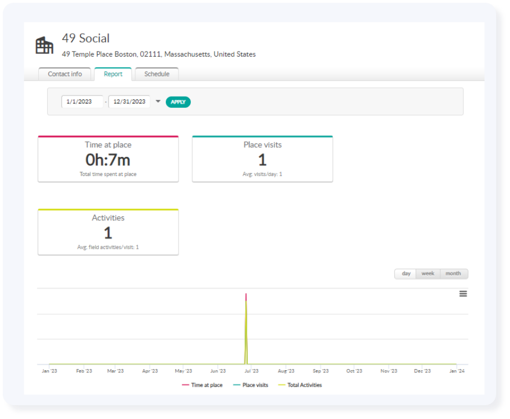Select the Report tab

click(x=113, y=74)
